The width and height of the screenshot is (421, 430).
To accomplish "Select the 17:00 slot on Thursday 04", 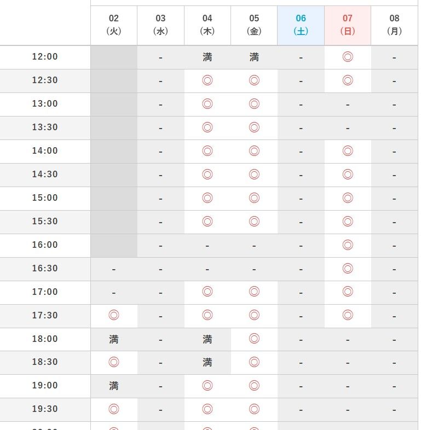I will [207, 292].
